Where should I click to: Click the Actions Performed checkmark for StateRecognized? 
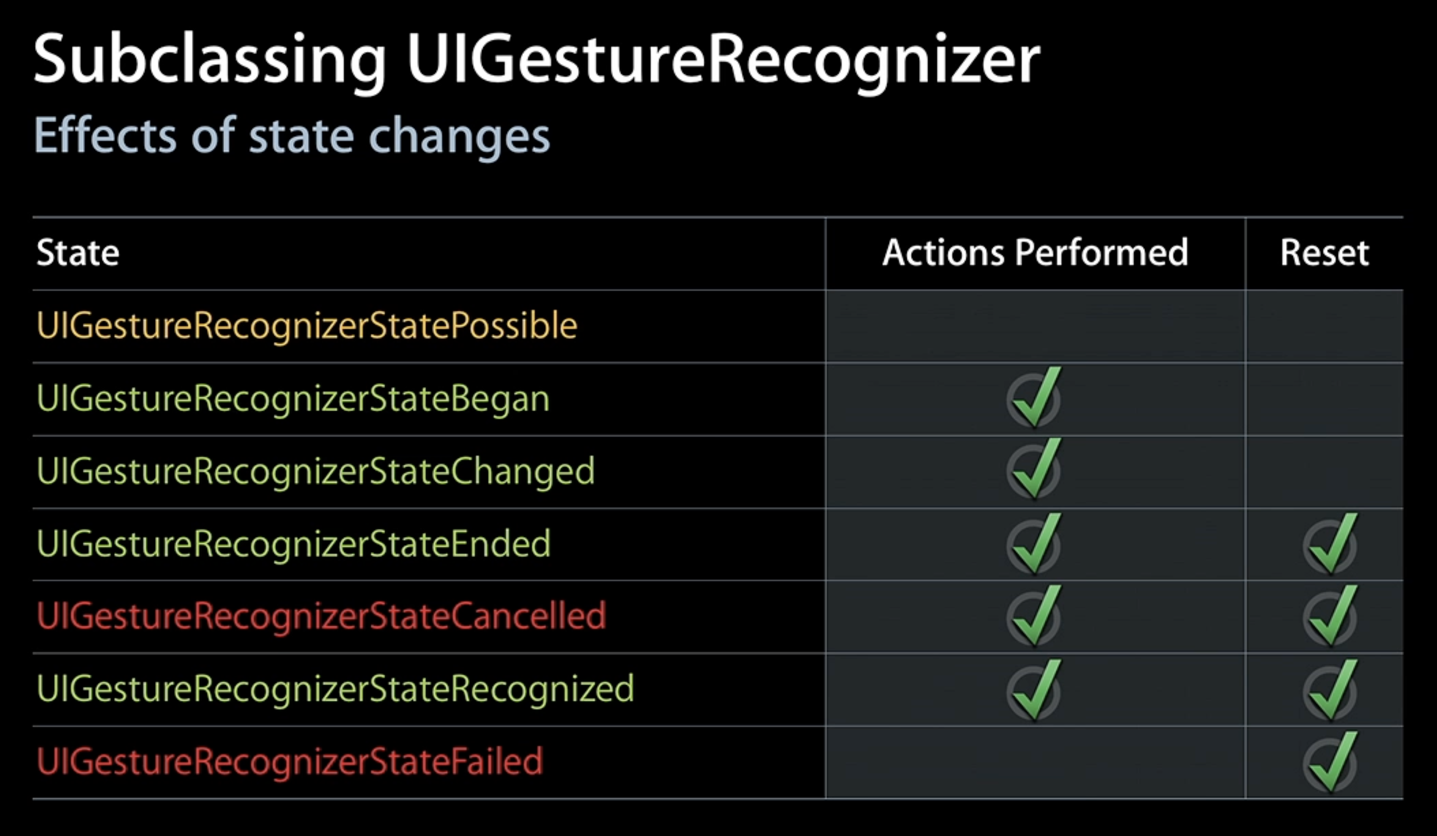(1034, 690)
